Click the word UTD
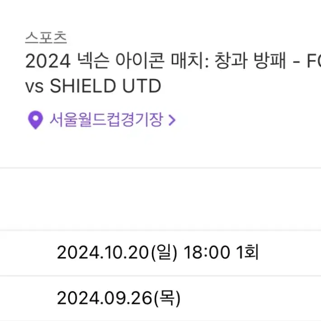 142,86
